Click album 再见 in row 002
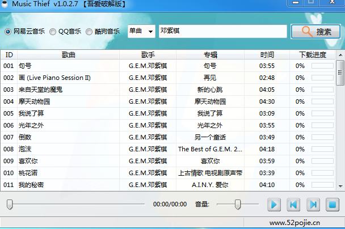 pos(210,78)
